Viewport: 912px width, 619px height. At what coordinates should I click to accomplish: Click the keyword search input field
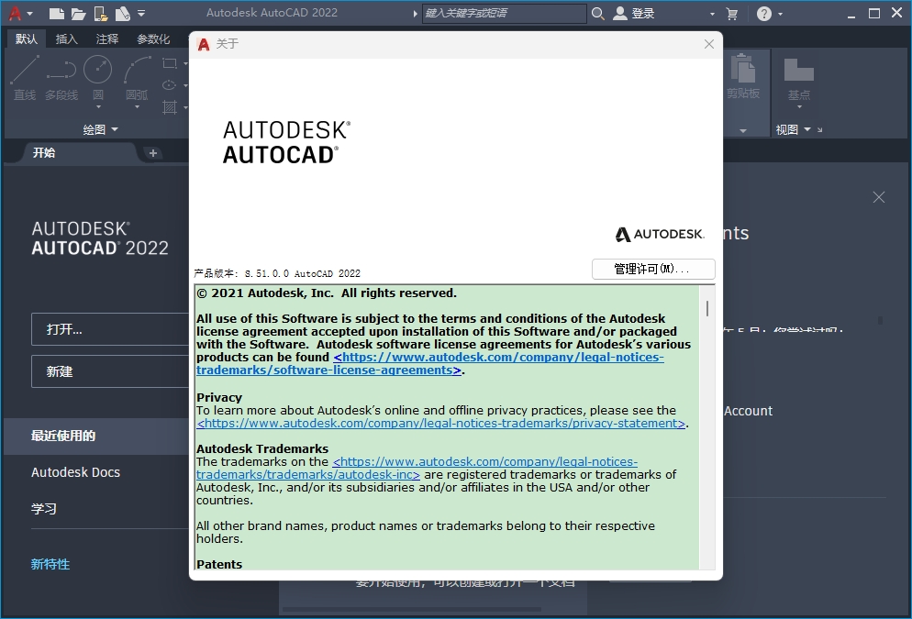click(504, 13)
